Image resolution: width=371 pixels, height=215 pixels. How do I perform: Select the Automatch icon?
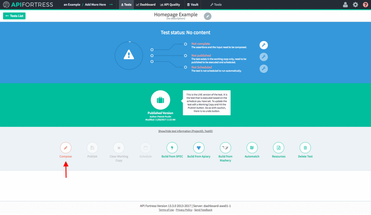click(x=252, y=148)
